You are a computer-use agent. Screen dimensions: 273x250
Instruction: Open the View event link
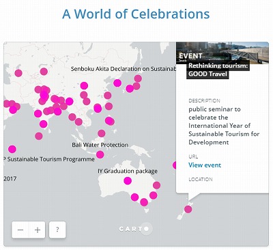tap(205, 165)
